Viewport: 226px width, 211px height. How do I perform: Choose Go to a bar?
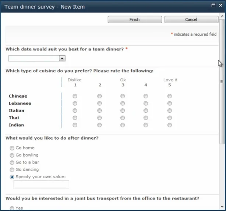click(x=12, y=162)
